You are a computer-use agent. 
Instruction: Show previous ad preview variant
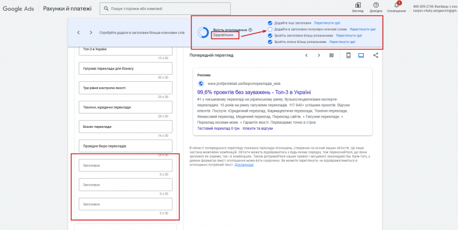[306, 56]
